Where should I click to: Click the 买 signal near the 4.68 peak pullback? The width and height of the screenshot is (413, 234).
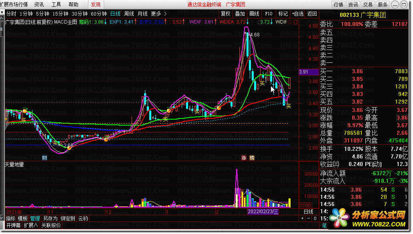(x=262, y=84)
